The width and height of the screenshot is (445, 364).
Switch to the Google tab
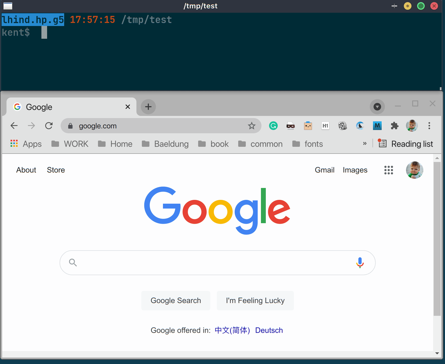click(x=39, y=107)
